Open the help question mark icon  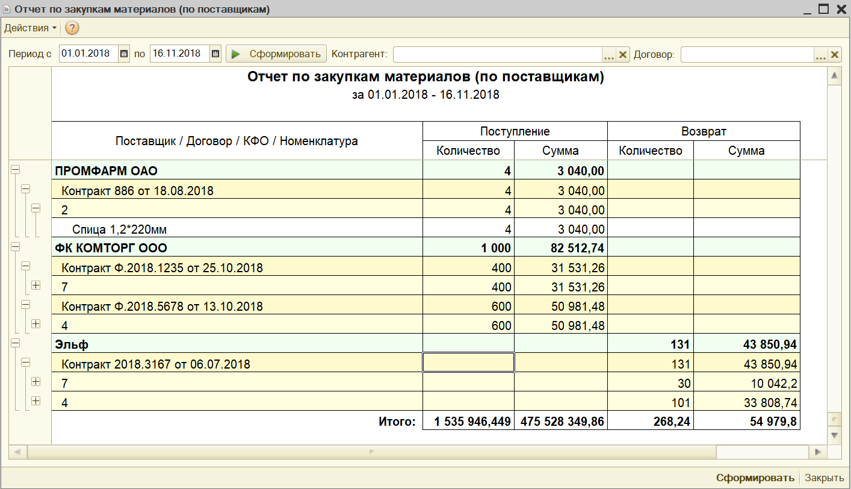[72, 28]
